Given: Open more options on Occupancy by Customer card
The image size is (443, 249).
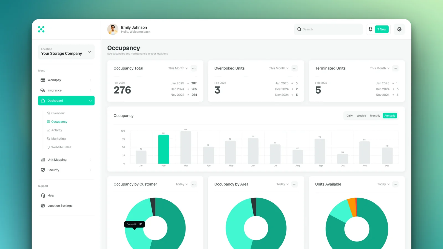Looking at the screenshot, I should 194,184.
